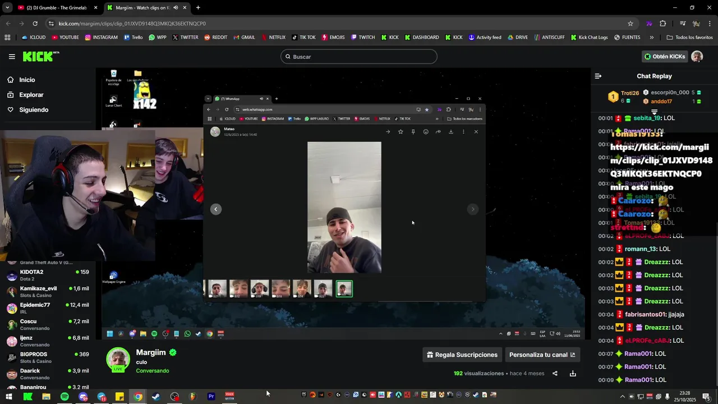Click the Obtén KICKs button

[x=665, y=57]
